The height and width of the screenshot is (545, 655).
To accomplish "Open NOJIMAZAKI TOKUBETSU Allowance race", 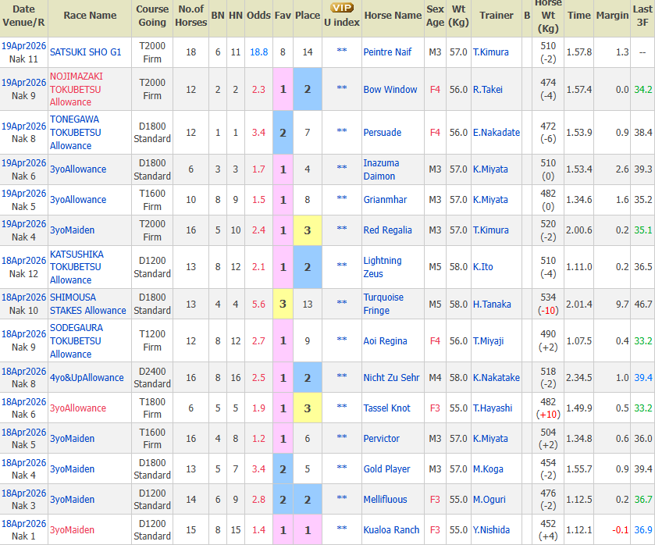I will 76,89.
